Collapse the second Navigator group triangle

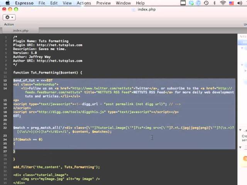[242, 65]
